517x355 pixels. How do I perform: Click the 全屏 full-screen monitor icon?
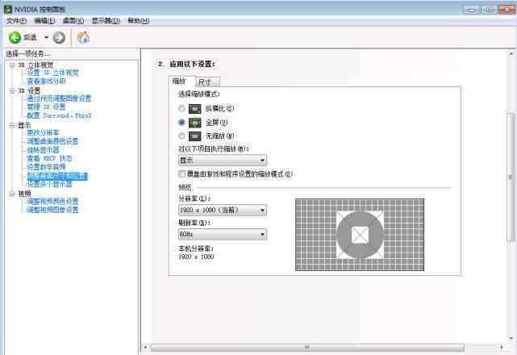tap(194, 123)
